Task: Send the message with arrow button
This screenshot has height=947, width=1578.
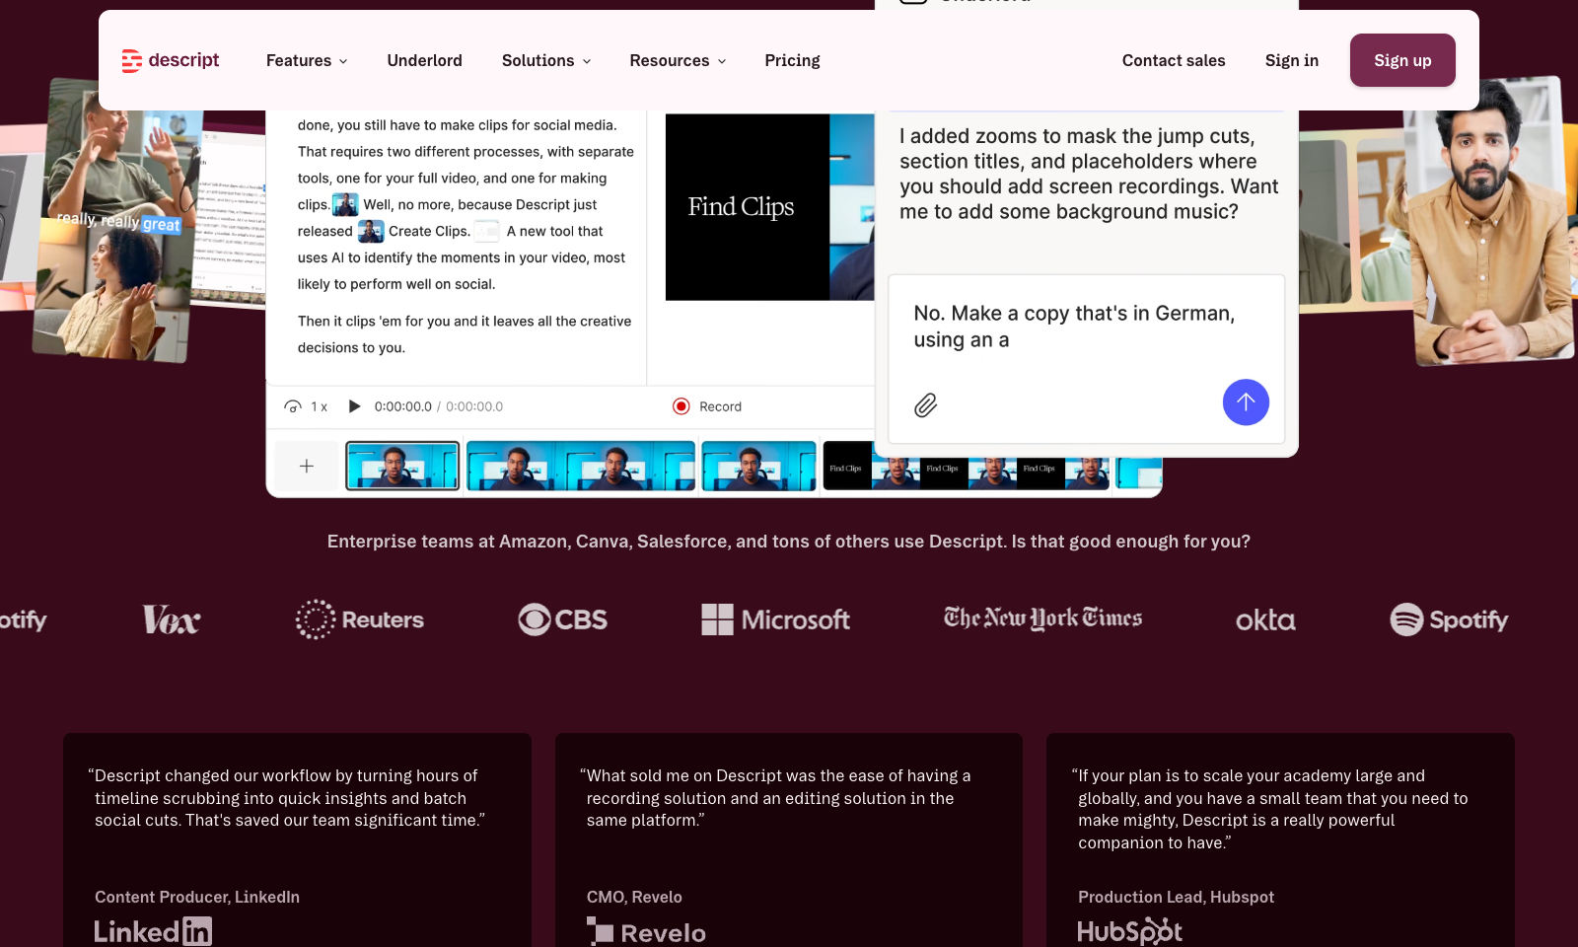Action: click(x=1246, y=402)
